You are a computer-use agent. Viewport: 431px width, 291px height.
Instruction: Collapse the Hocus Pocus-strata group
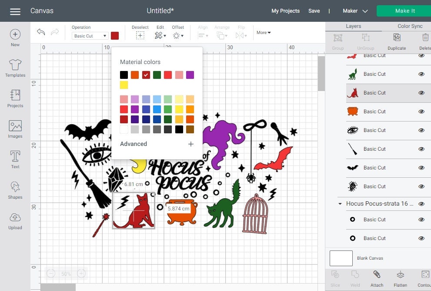(x=340, y=203)
